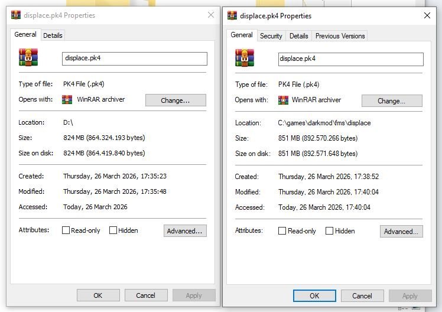Tick Hidden checkbox in the 824 MB file dialog
The width and height of the screenshot is (442, 312).
tap(113, 230)
